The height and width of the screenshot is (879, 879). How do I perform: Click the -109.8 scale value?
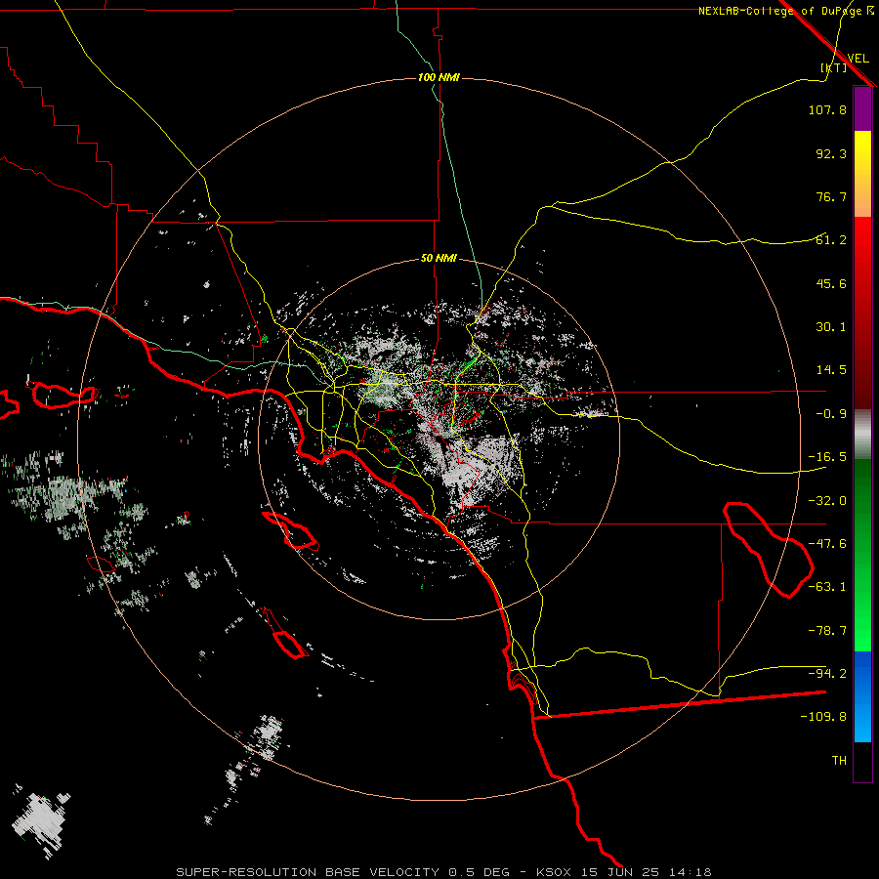click(823, 717)
